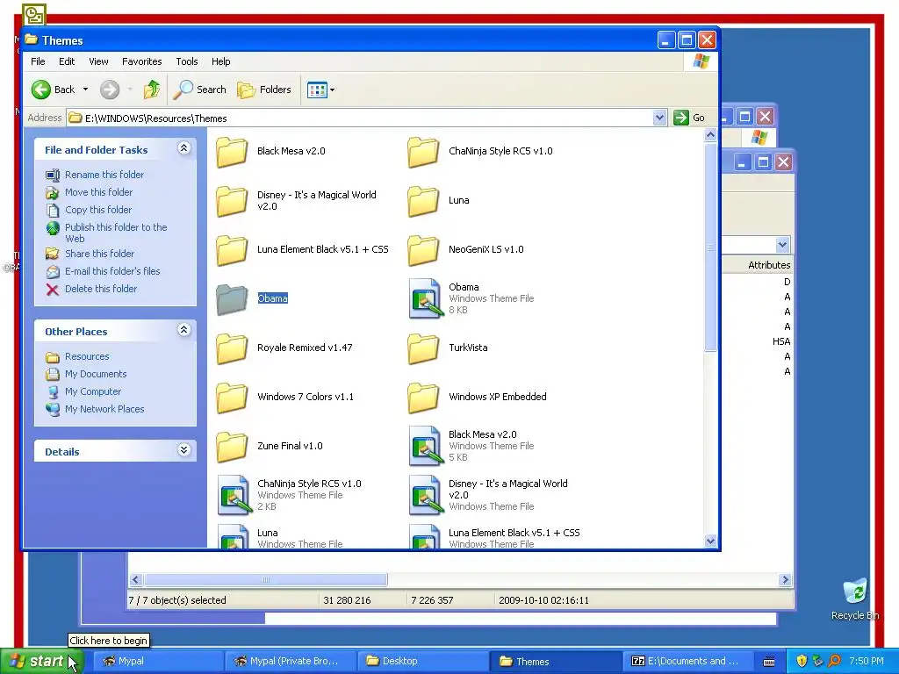Click the Start button

click(x=42, y=662)
